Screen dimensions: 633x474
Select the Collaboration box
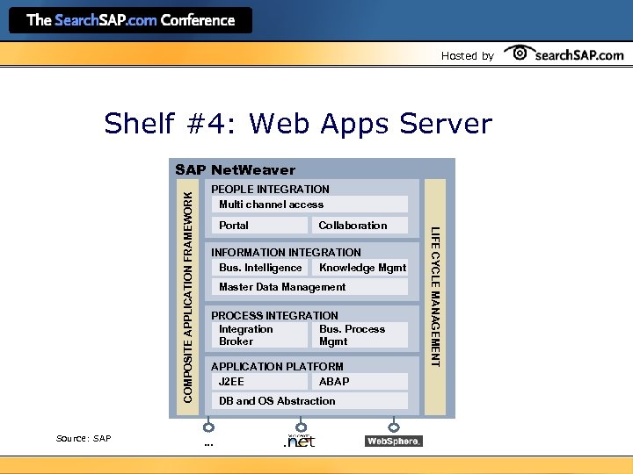pyautogui.click(x=360, y=226)
